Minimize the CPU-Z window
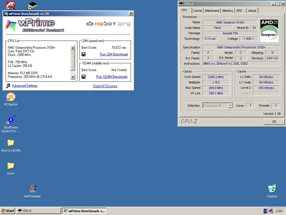This screenshot has height=215, width=286. (x=273, y=4)
